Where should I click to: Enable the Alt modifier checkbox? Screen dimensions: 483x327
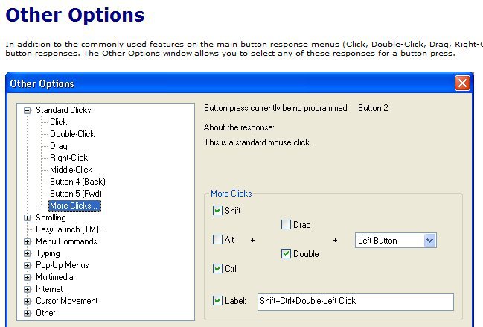[x=217, y=239]
